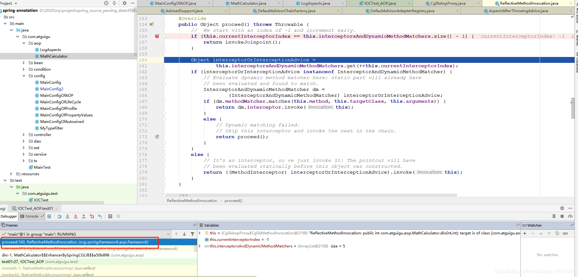Expand the controller folder

(x=24, y=135)
